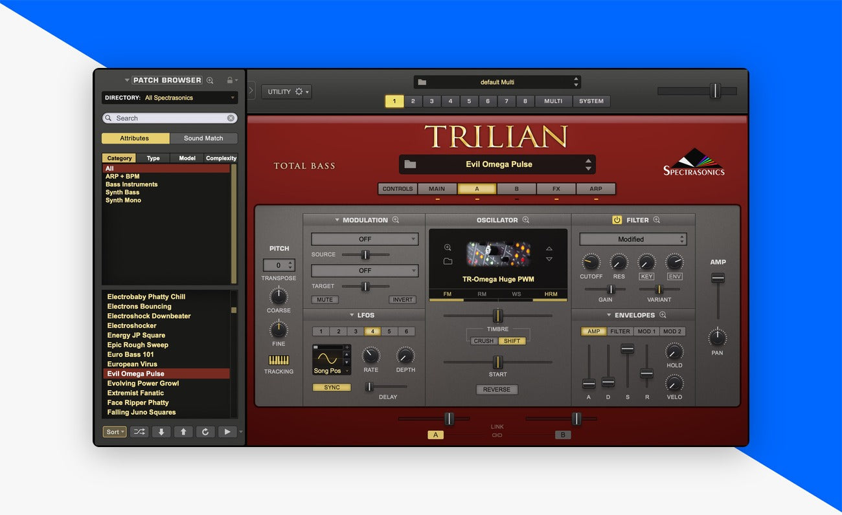Step the transpose value stepper
This screenshot has width=842, height=515.
tap(290, 265)
